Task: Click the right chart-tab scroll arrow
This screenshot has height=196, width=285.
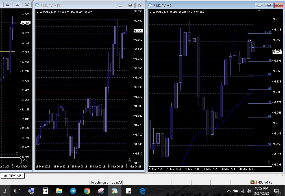Action: pos(282,176)
